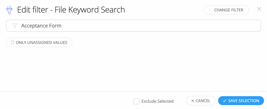The width and height of the screenshot is (267, 109).
Task: Close the Edit filter dialog
Action: coord(259,9)
